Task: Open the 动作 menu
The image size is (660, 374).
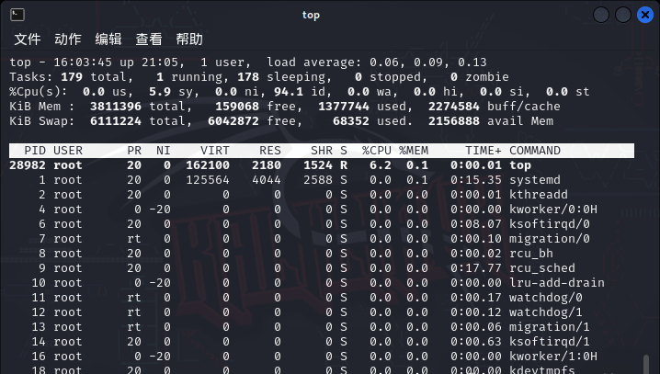Action: (x=68, y=40)
